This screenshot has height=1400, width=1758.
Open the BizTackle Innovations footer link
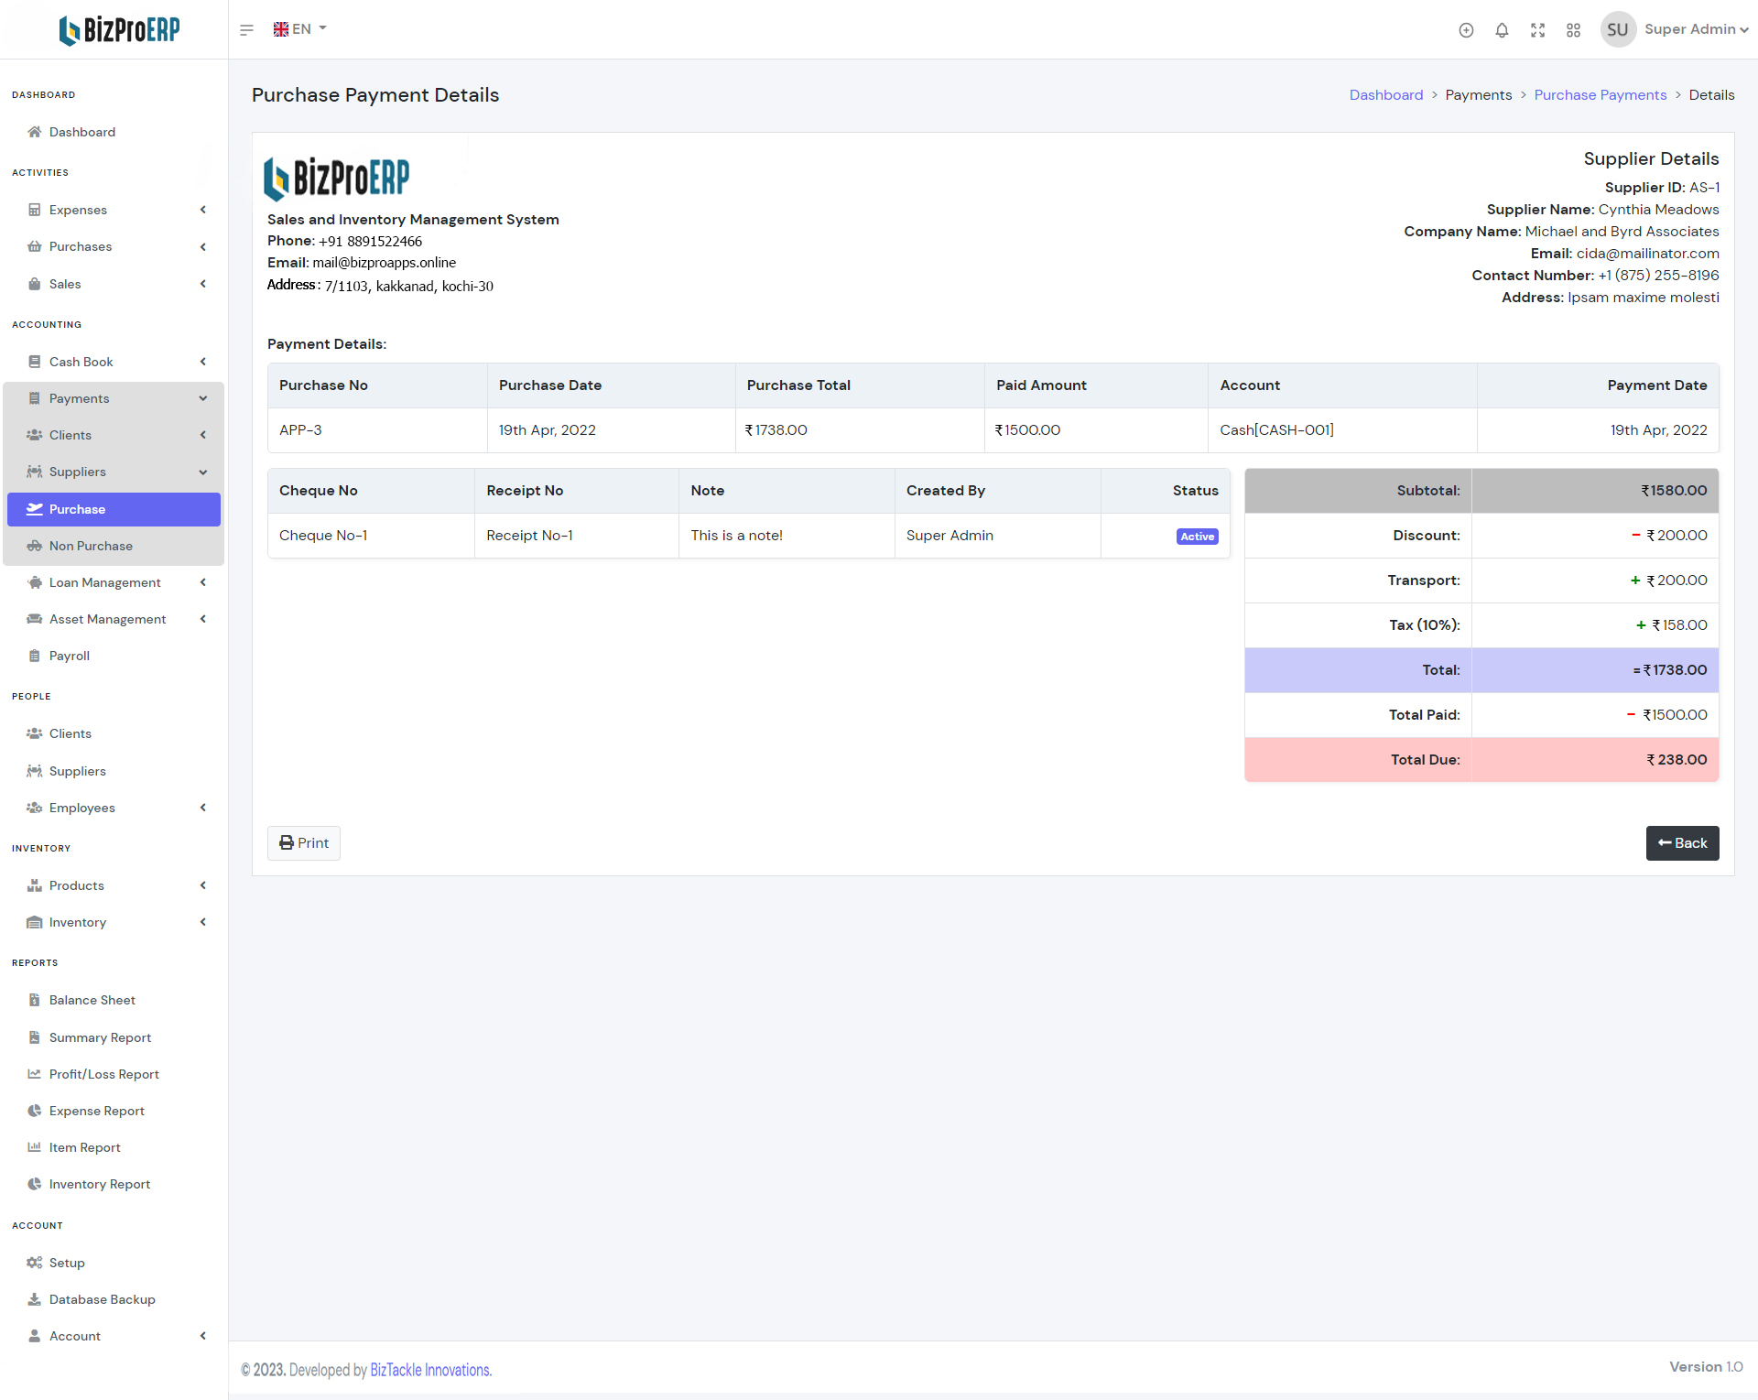pyautogui.click(x=430, y=1370)
